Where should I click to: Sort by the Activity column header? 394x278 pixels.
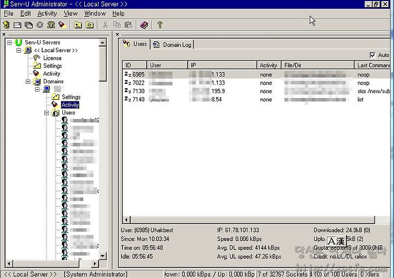[269, 65]
